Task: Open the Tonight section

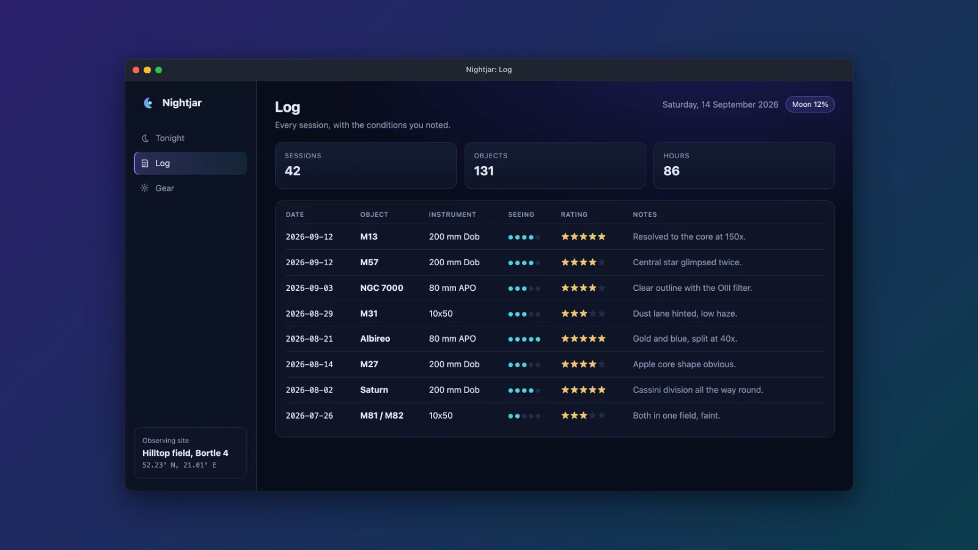Action: point(190,138)
